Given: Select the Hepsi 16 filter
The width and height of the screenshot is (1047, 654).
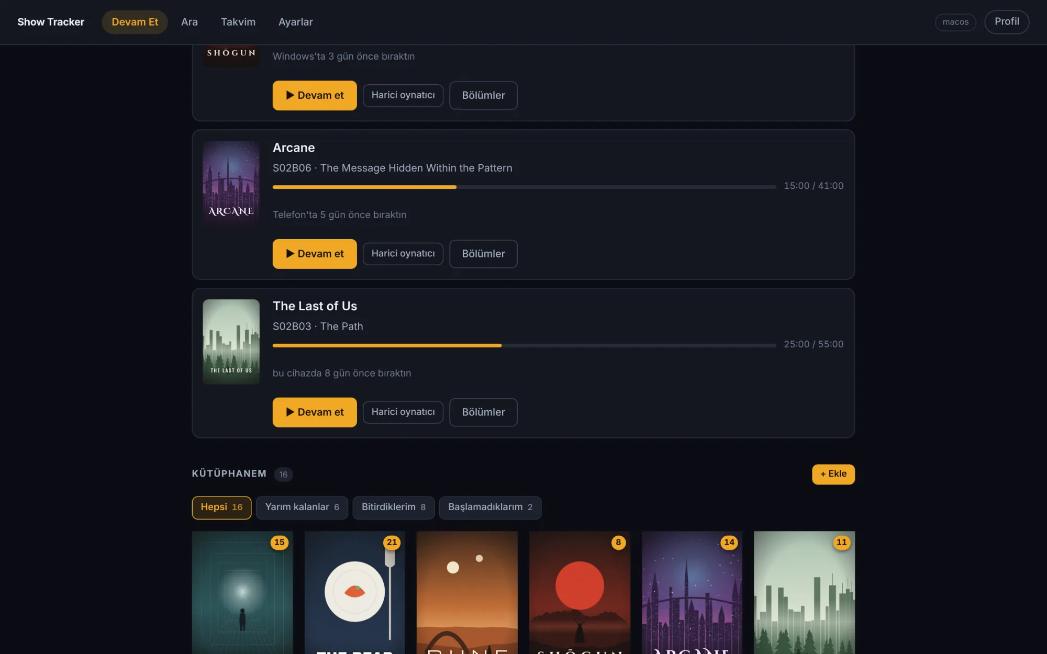Looking at the screenshot, I should point(221,508).
